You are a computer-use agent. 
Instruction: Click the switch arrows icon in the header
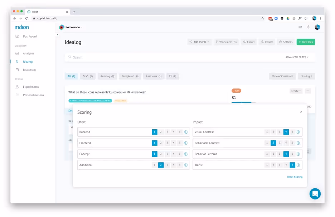pos(300,27)
